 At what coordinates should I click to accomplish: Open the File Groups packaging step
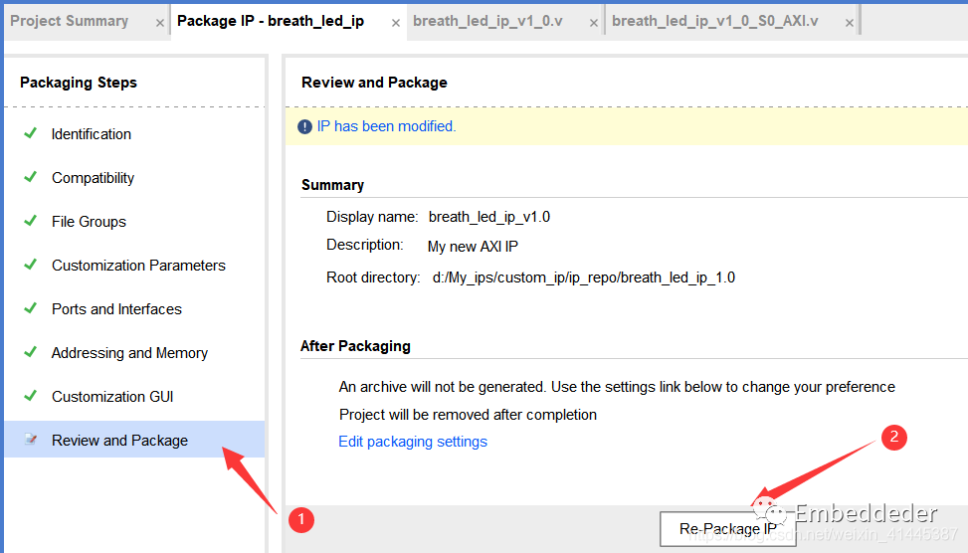[x=89, y=222]
